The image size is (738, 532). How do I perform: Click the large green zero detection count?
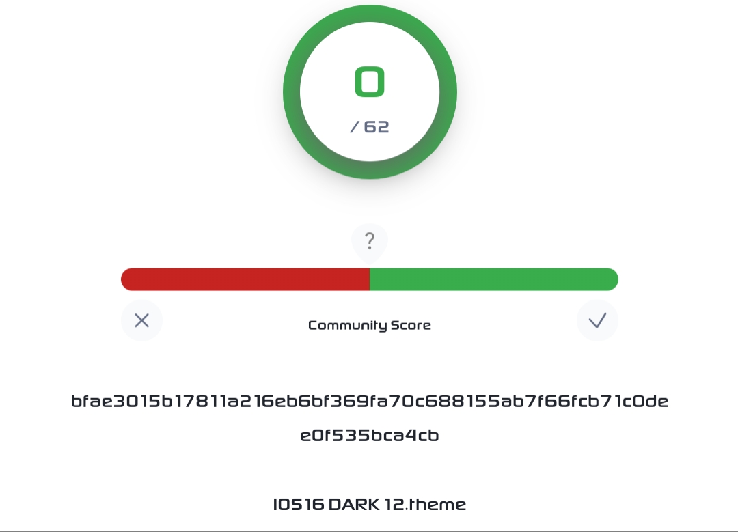tap(370, 82)
